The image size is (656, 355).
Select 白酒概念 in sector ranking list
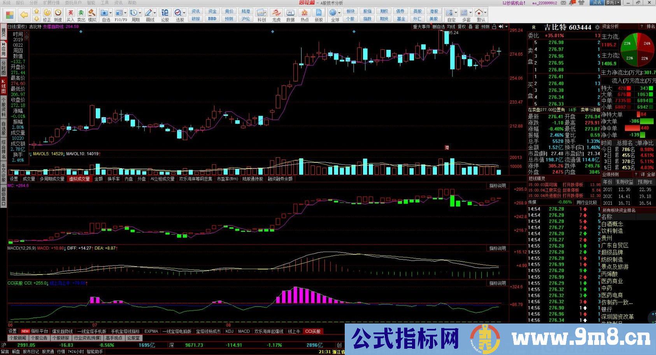pyautogui.click(x=612, y=224)
